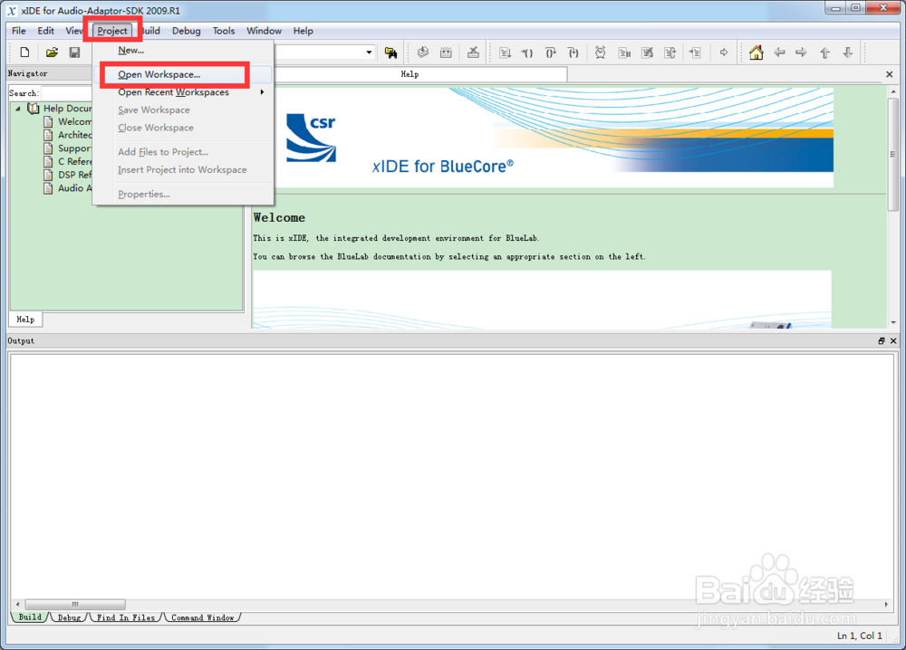Click the Run to cursor icon
Image resolution: width=906 pixels, height=650 pixels.
(695, 53)
